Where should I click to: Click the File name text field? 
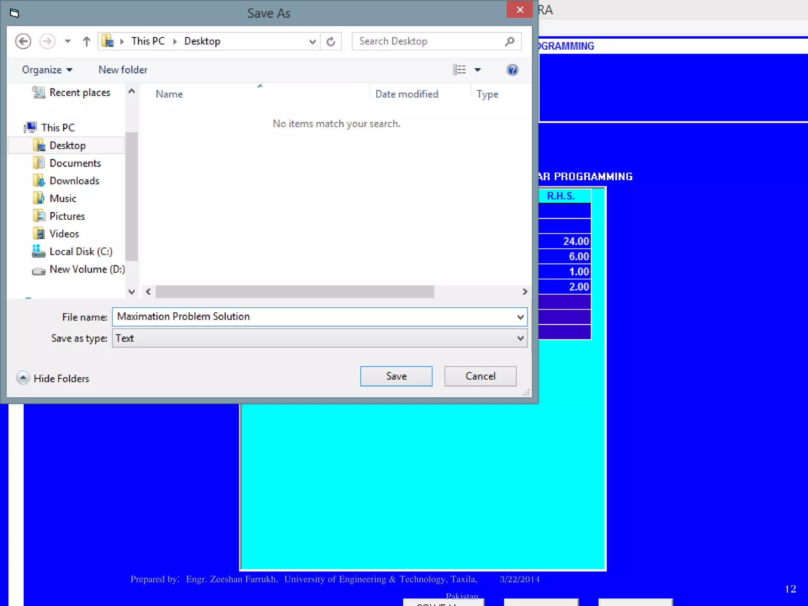(312, 317)
